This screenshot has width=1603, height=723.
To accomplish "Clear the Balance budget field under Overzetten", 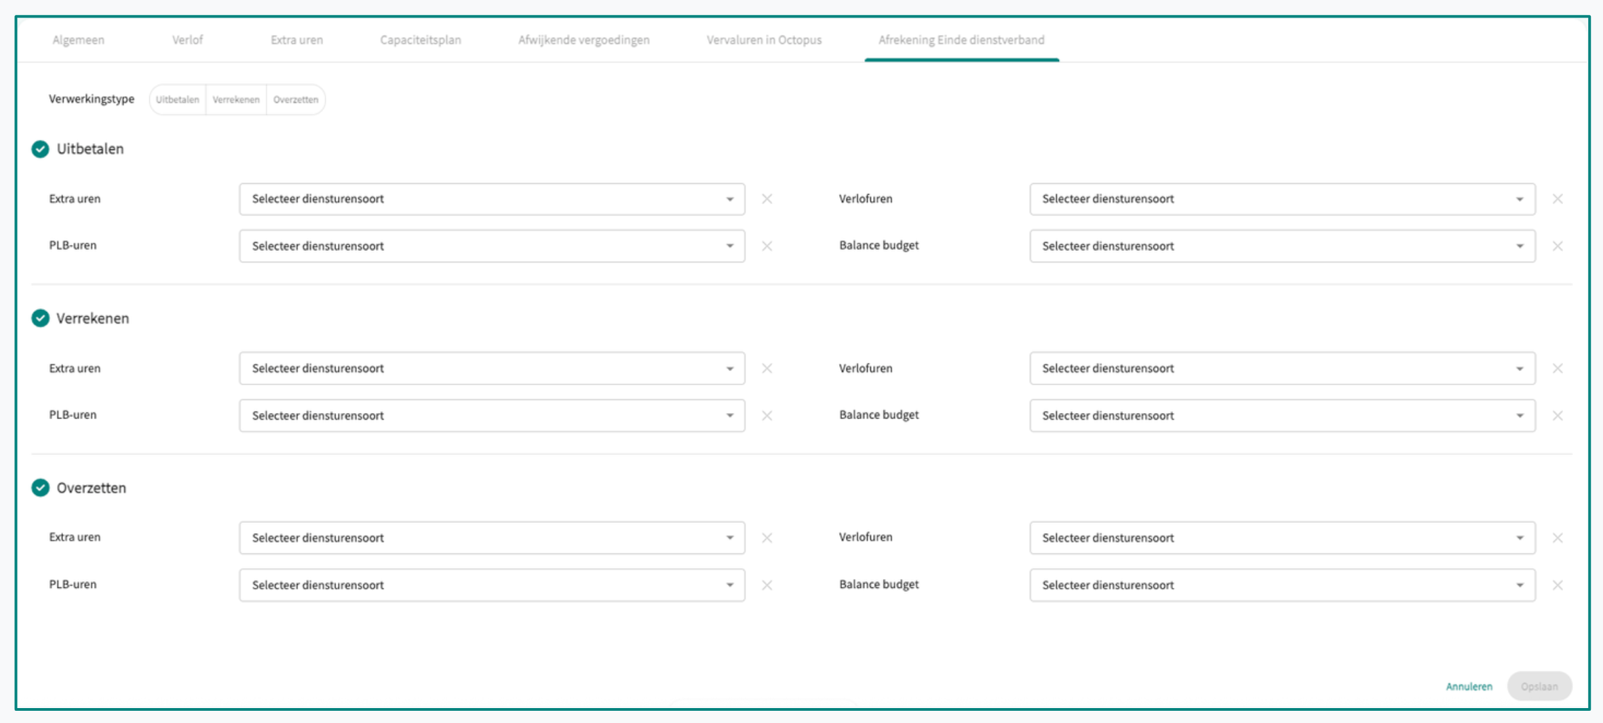I will pyautogui.click(x=1558, y=585).
